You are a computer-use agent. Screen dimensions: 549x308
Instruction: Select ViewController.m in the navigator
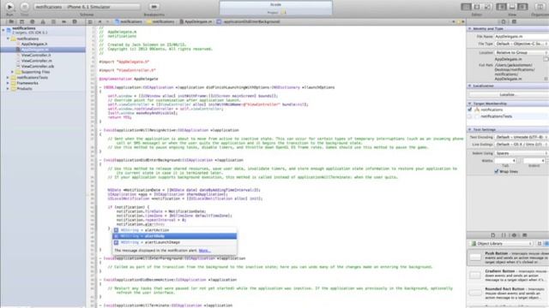click(x=36, y=61)
